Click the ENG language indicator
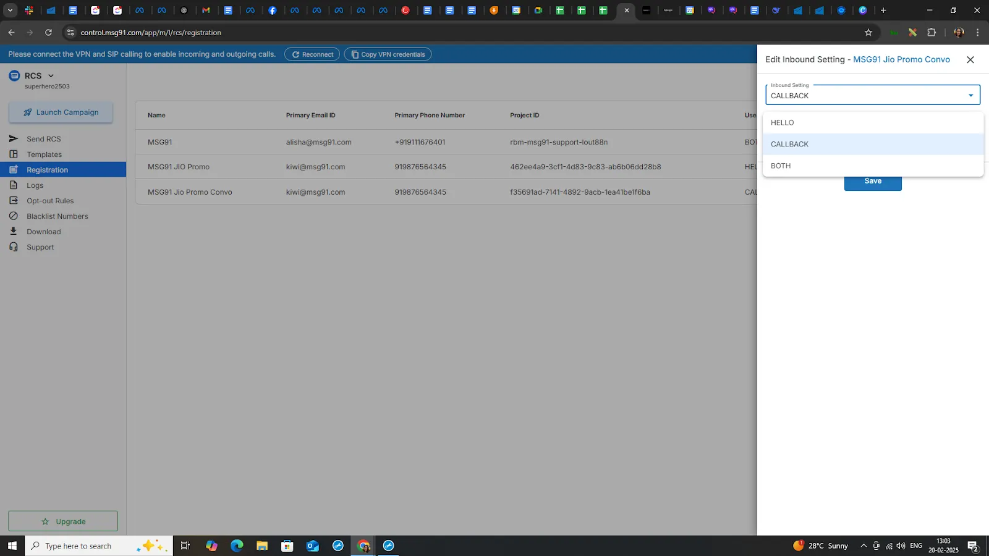Viewport: 989px width, 556px height. click(916, 546)
